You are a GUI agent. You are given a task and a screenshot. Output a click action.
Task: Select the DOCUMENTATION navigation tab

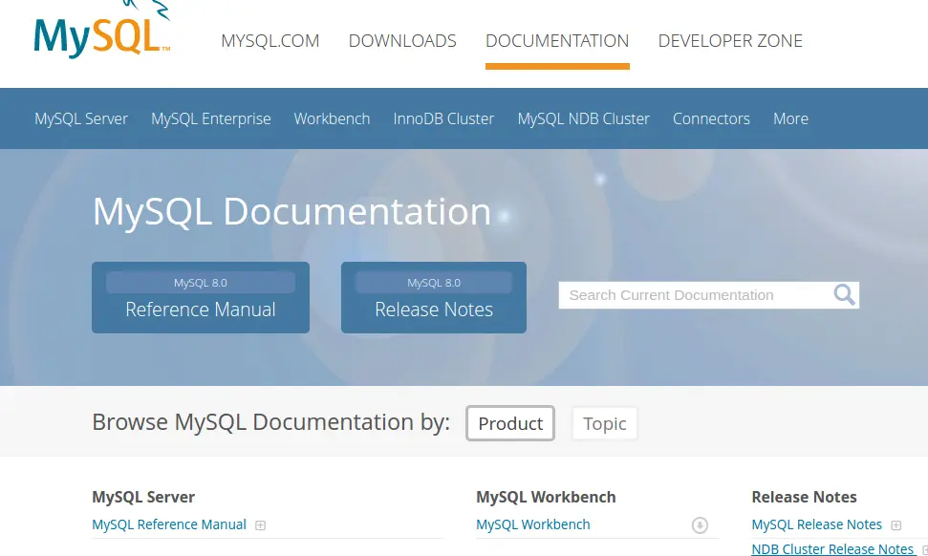click(x=557, y=41)
